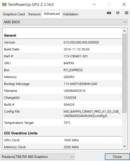Click the vertical scrollbar thumb
The image size is (130, 161).
coord(124,73)
